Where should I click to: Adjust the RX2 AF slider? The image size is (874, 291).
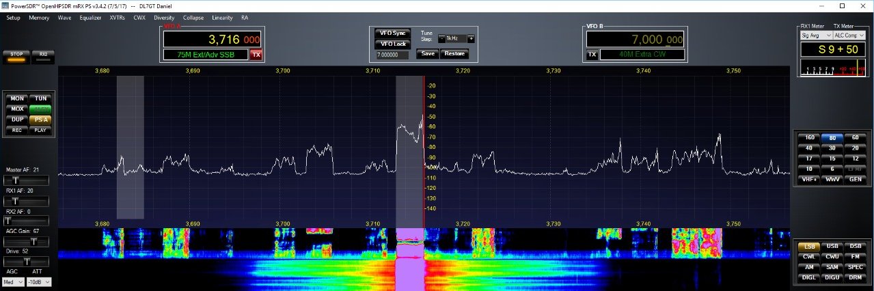[x=27, y=221]
